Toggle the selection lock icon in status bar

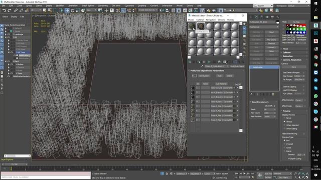[x=167, y=173]
